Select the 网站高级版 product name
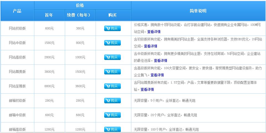The width and height of the screenshot is (266, 133). (x=17, y=57)
